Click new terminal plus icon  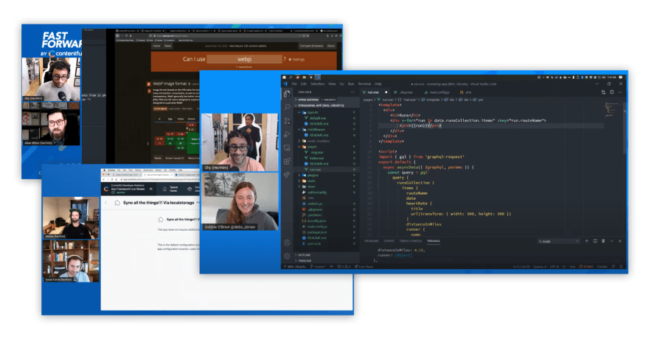pos(586,241)
